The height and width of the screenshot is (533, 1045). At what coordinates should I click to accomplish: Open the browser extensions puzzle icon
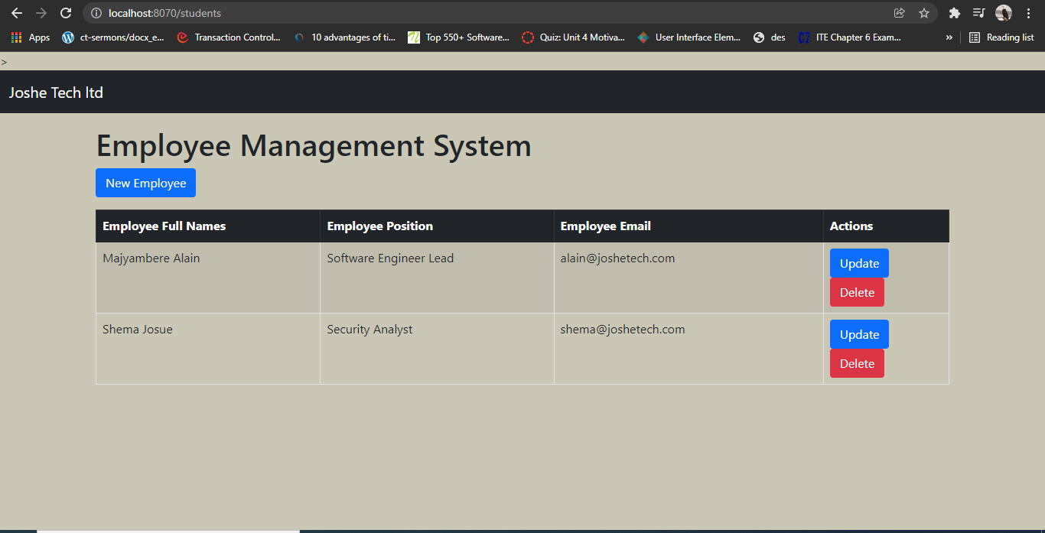point(954,13)
